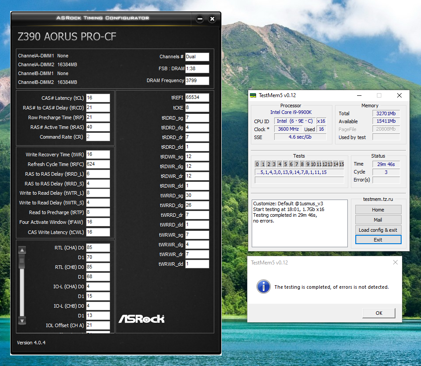
Task: Click the SSE speed value 4.6 sec/Gb
Action: click(x=300, y=137)
